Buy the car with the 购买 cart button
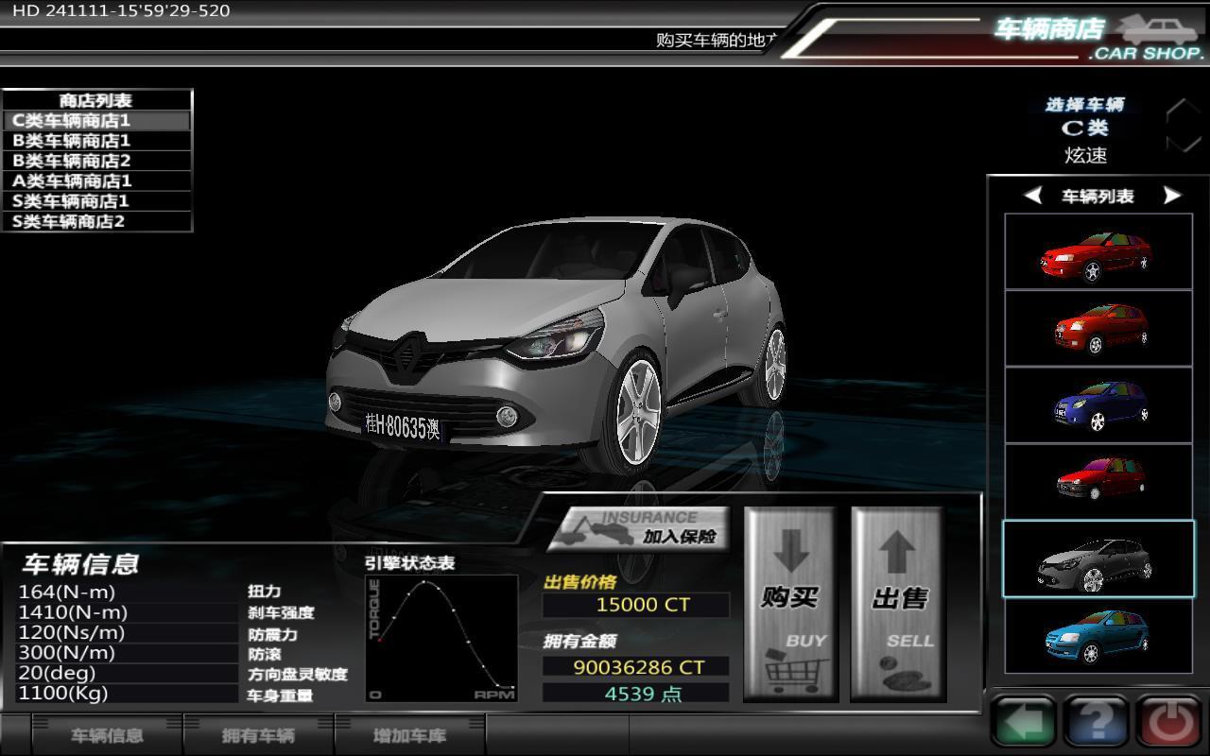Viewport: 1210px width, 756px height. click(790, 604)
